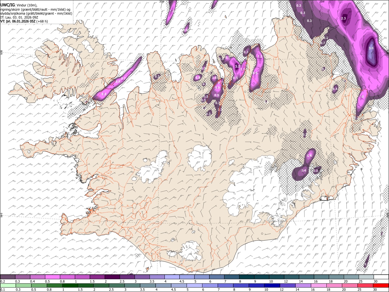Click the 20W longitude label at top

click(162, 2)
